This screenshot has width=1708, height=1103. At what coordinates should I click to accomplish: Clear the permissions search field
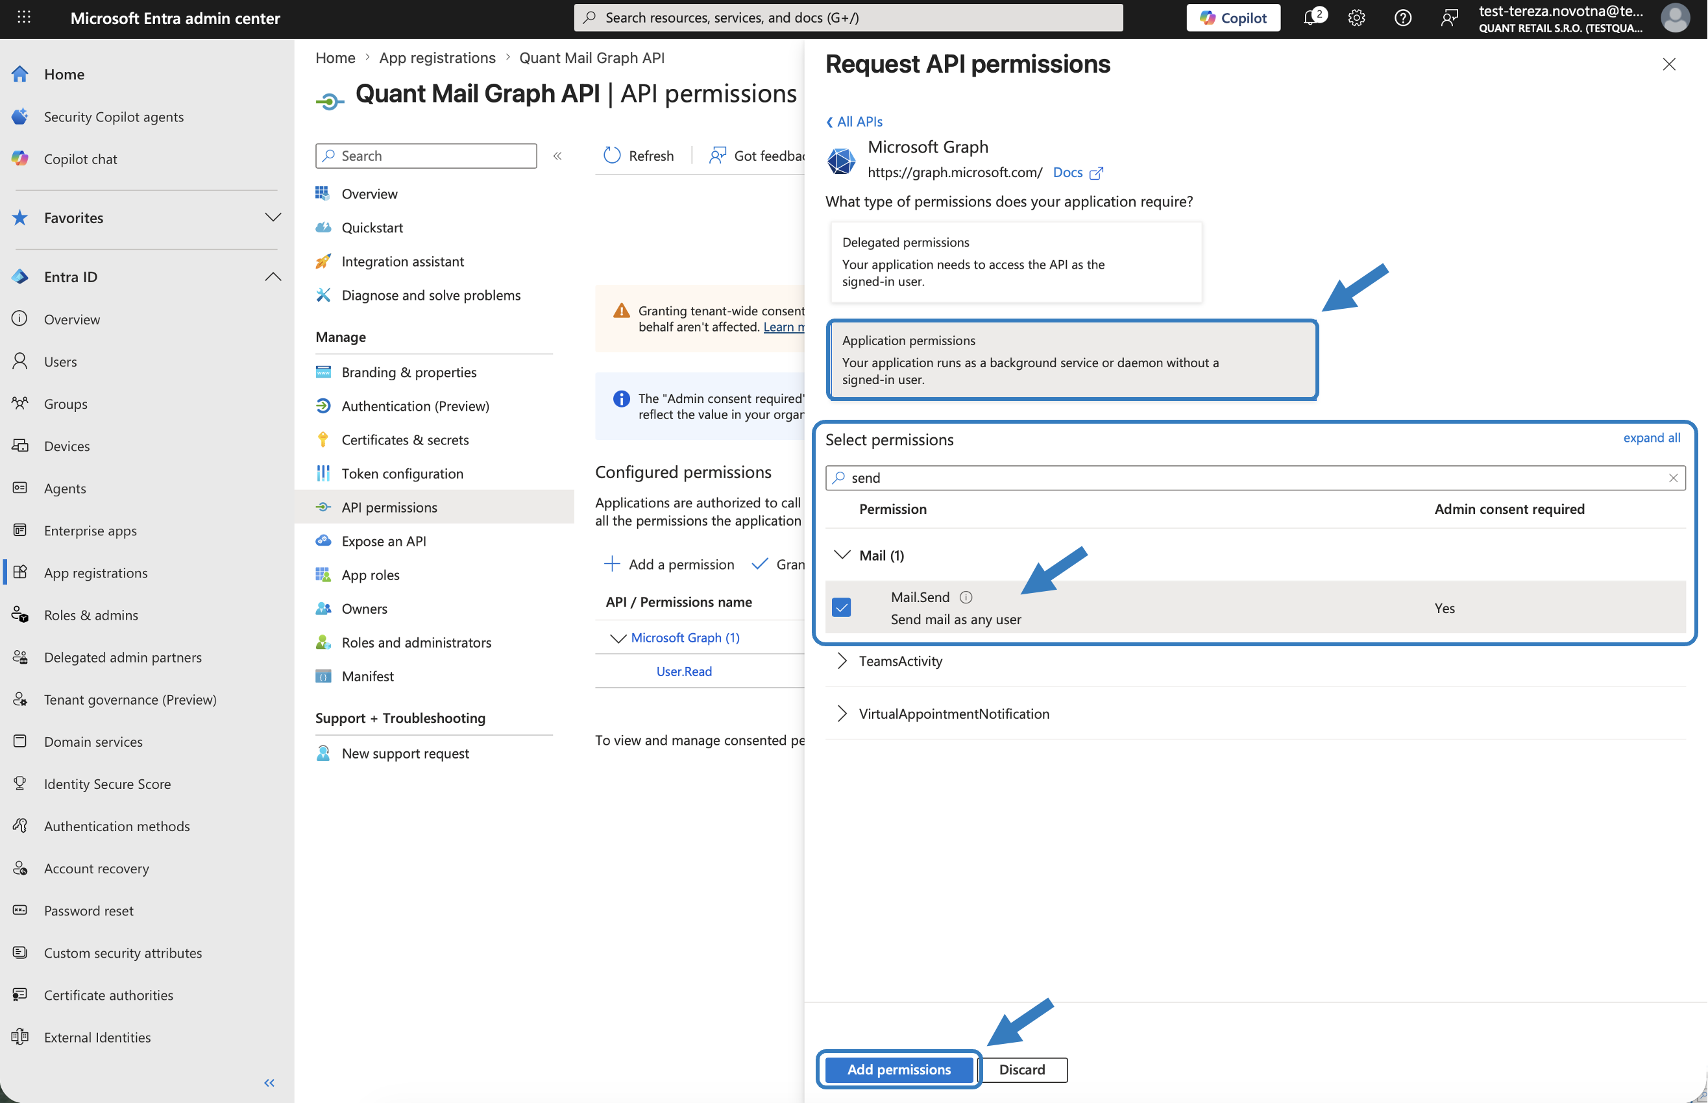1673,478
